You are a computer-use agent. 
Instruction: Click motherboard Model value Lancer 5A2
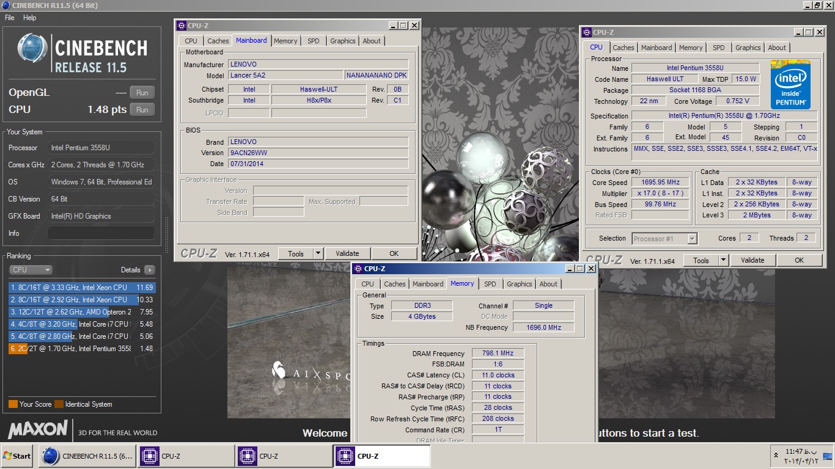tap(285, 76)
